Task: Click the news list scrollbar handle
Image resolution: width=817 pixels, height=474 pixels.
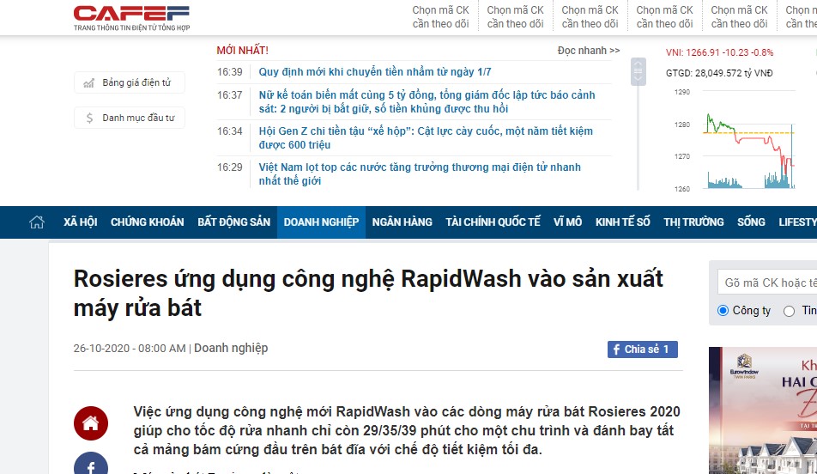Action: pos(638,72)
